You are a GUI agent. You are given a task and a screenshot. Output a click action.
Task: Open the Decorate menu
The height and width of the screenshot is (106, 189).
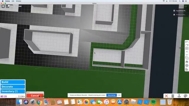point(13,87)
